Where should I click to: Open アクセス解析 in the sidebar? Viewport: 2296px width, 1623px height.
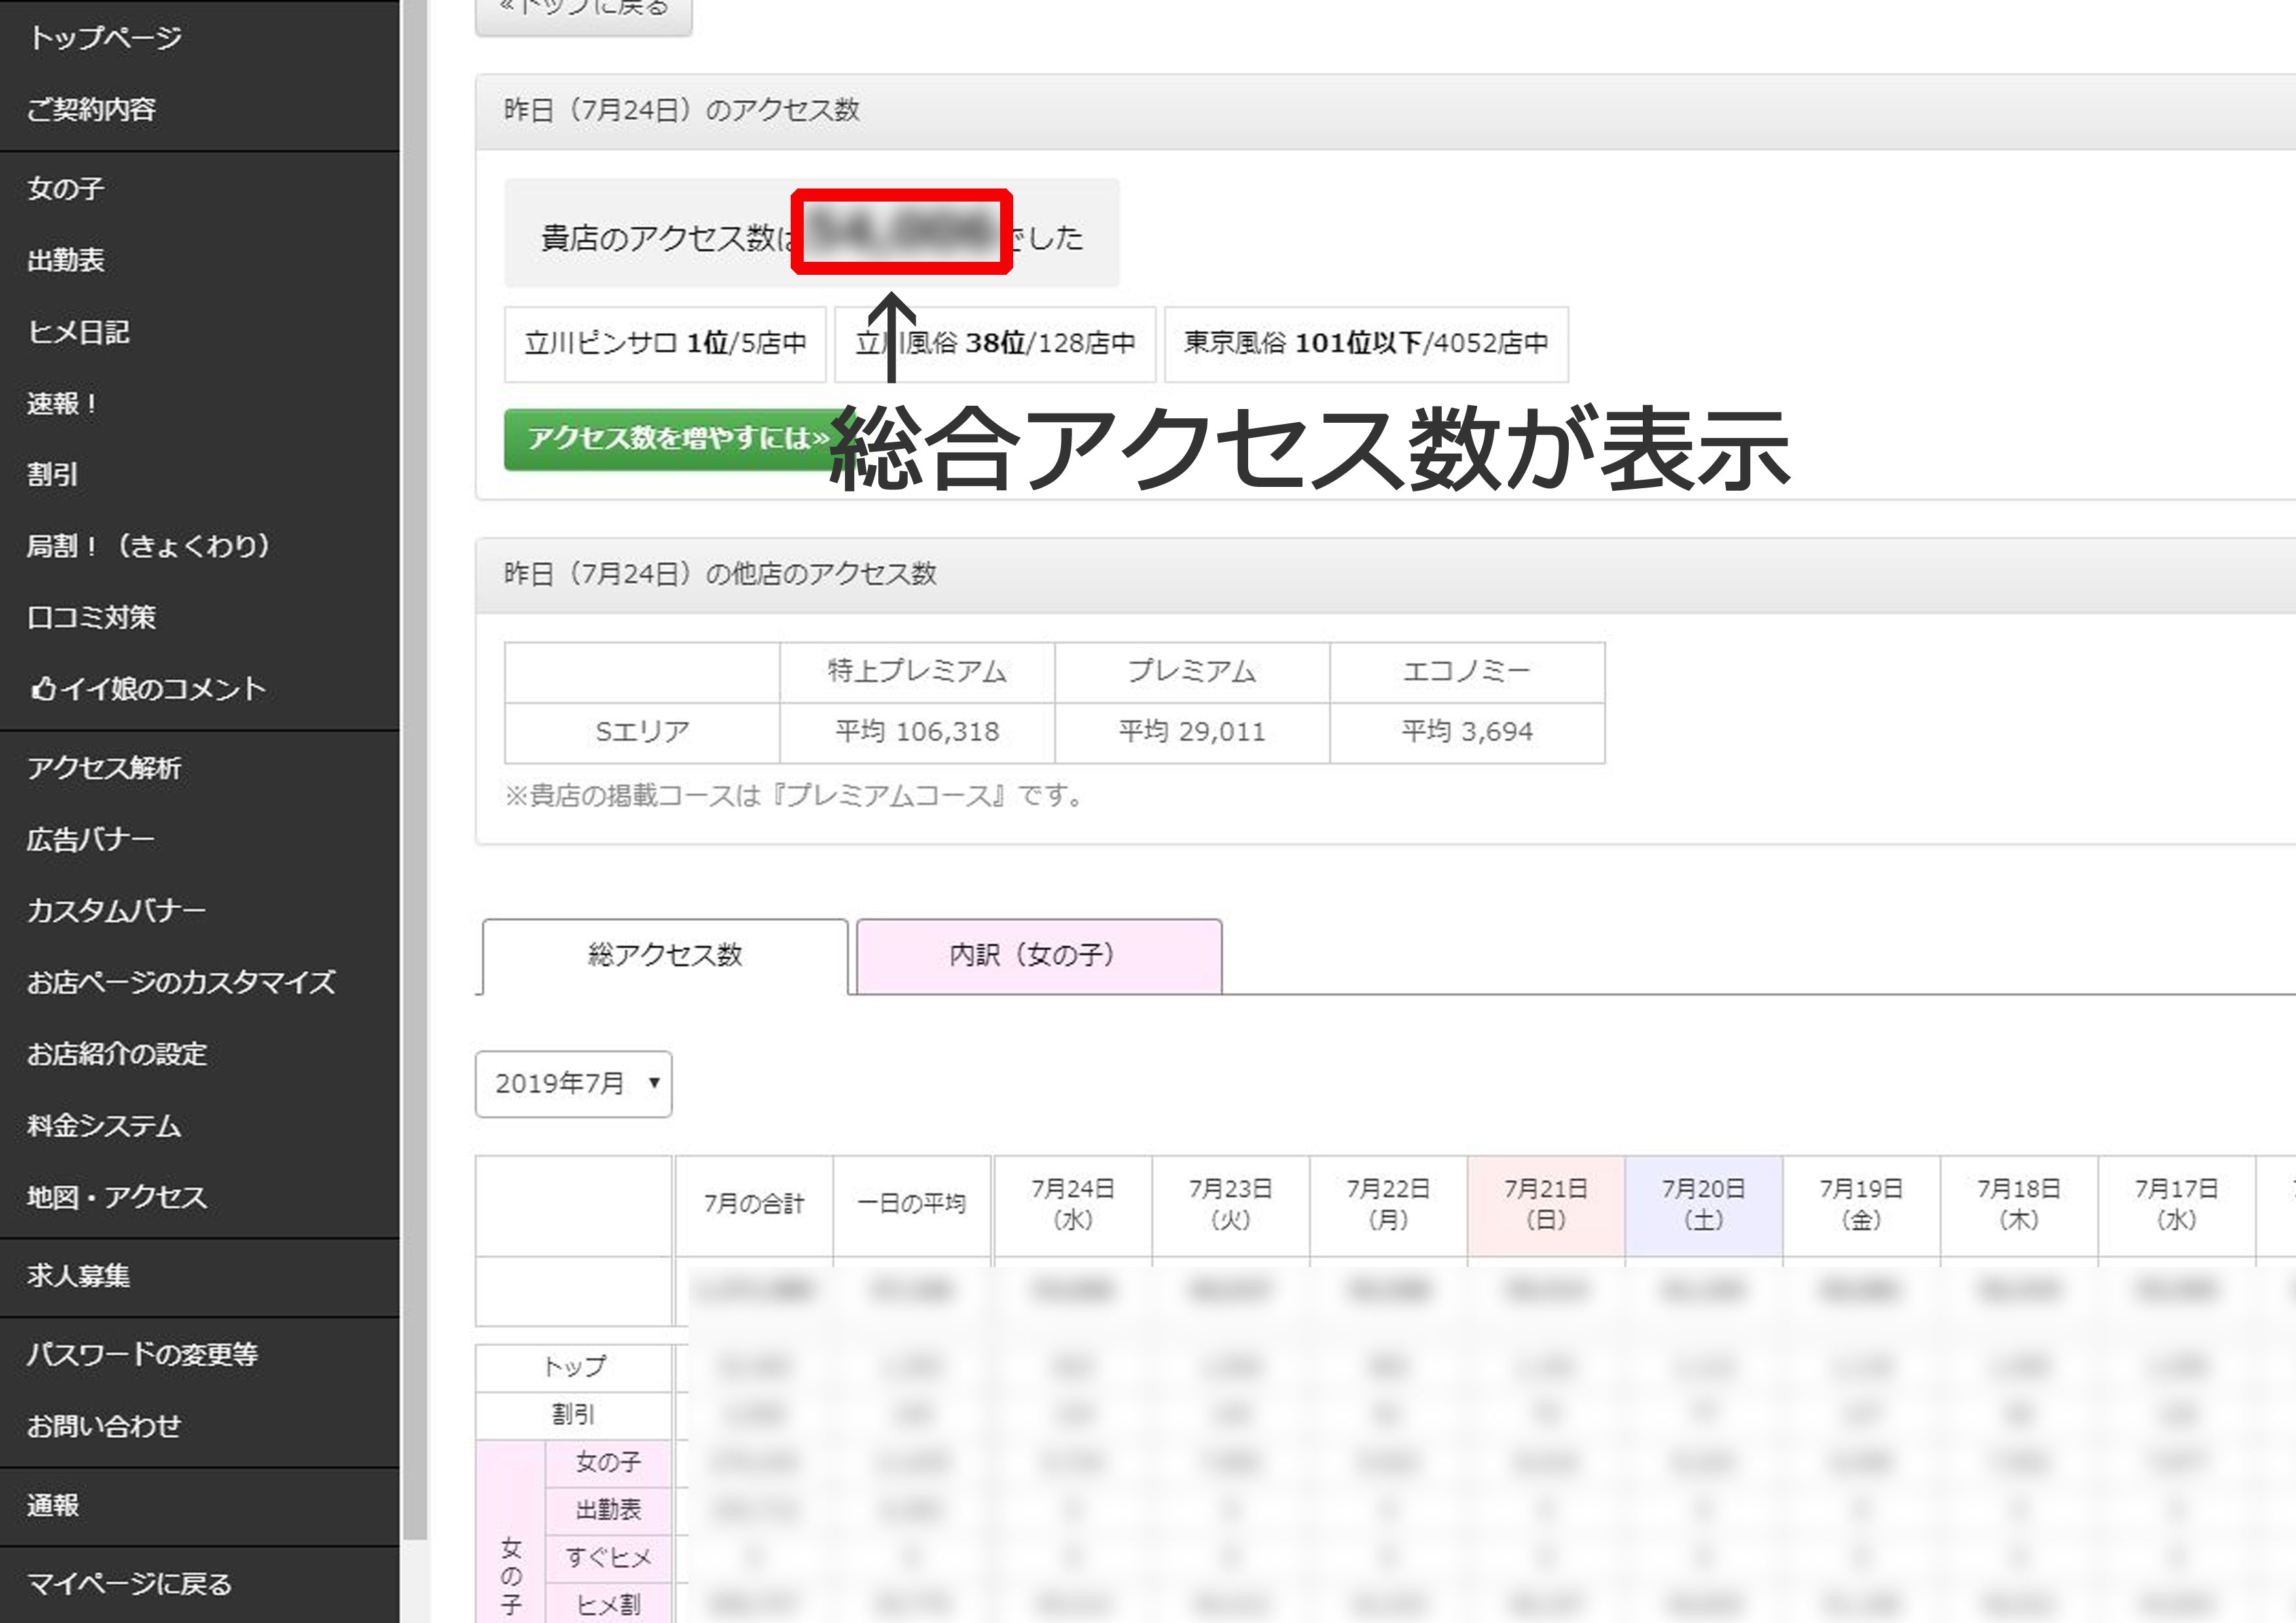[x=104, y=768]
